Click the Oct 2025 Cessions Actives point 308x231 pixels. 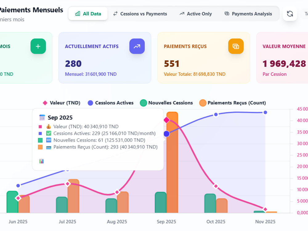(x=216, y=115)
